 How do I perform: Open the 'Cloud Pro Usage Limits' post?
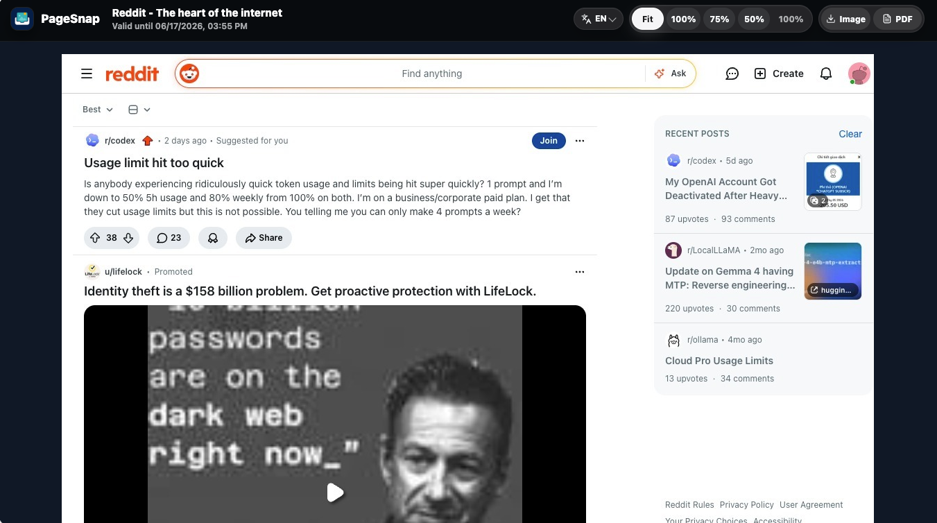[719, 361]
